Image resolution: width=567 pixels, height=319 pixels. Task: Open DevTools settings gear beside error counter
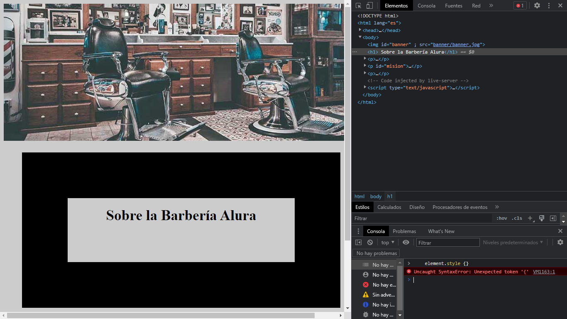point(537,5)
